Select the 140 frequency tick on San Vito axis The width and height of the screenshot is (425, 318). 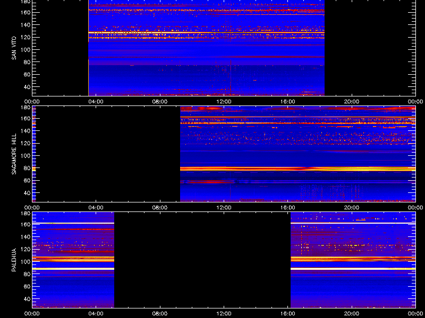pos(25,25)
